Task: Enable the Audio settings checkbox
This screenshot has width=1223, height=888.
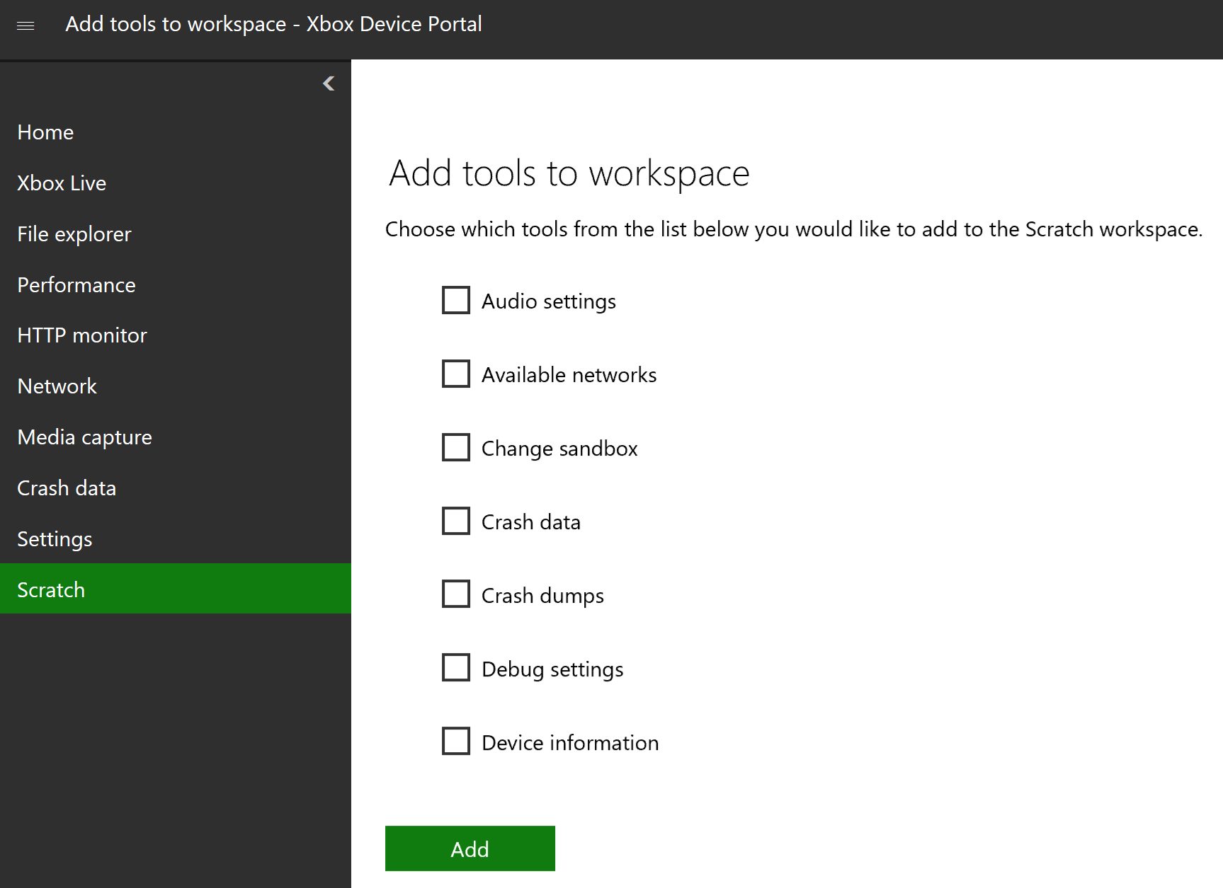Action: coord(455,300)
